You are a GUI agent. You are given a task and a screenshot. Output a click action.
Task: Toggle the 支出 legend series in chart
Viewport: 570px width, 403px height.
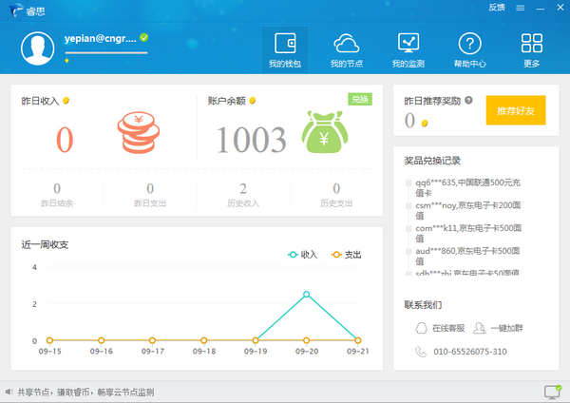tap(346, 255)
